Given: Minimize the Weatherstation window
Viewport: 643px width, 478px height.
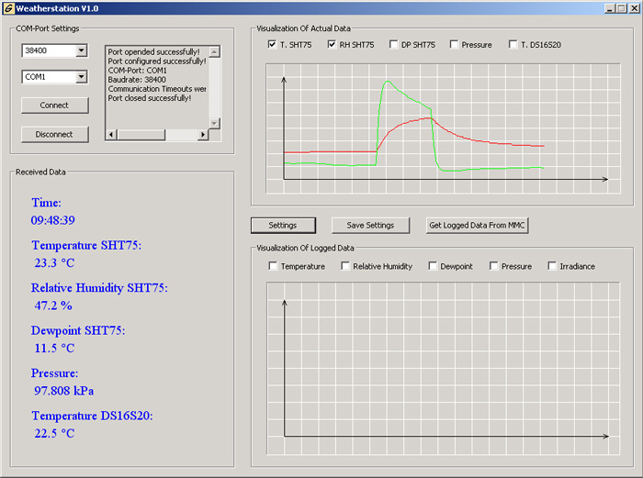Looking at the screenshot, I should (610, 8).
